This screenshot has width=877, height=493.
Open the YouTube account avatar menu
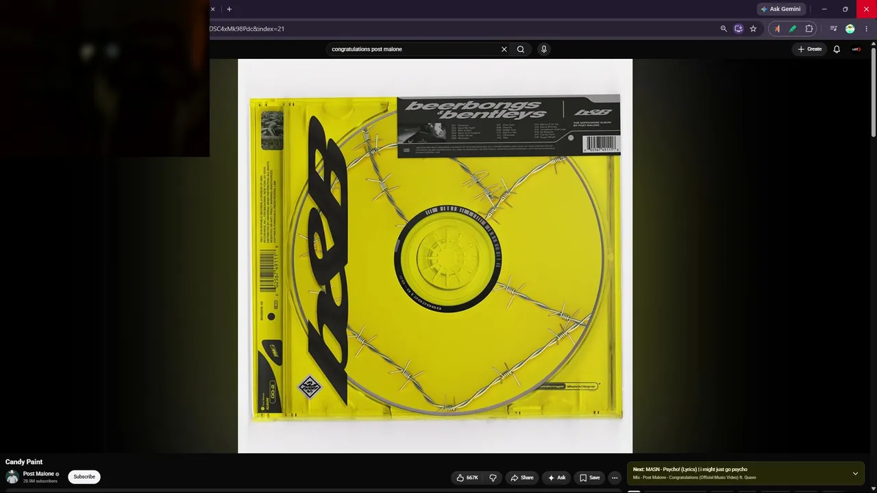tap(856, 49)
